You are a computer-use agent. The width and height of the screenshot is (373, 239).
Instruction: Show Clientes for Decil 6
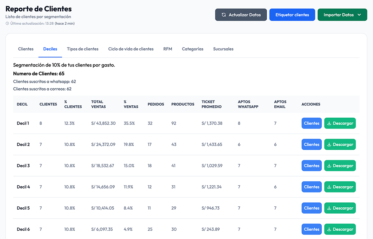coord(311,230)
